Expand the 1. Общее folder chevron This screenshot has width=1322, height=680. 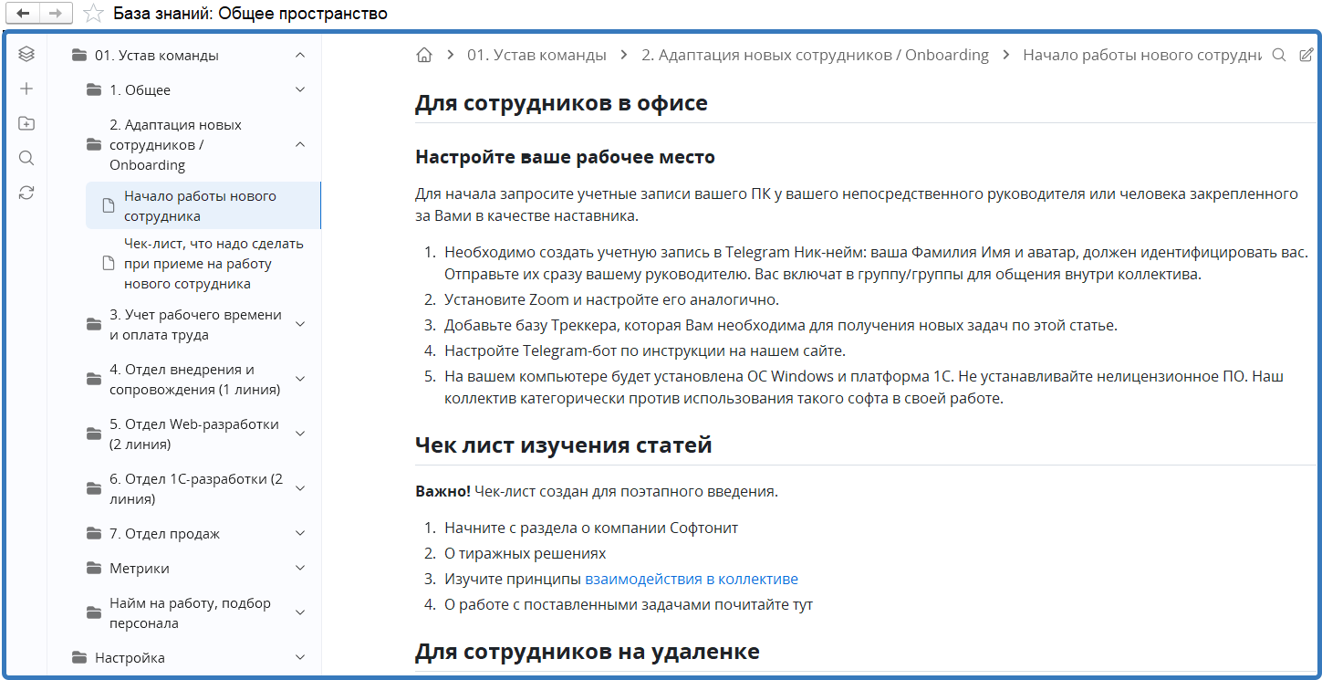click(x=300, y=89)
